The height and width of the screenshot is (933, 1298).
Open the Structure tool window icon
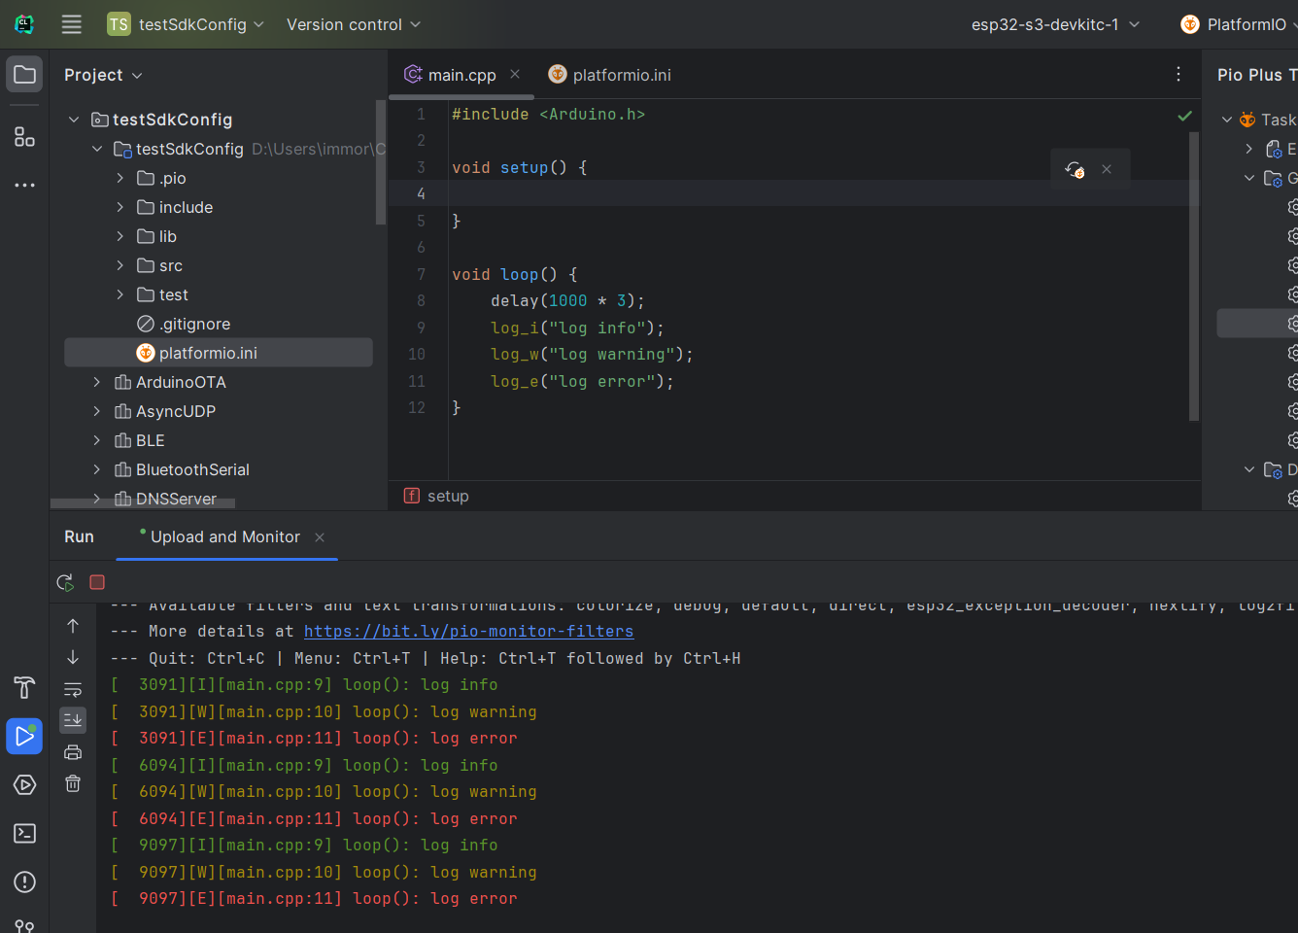click(24, 137)
